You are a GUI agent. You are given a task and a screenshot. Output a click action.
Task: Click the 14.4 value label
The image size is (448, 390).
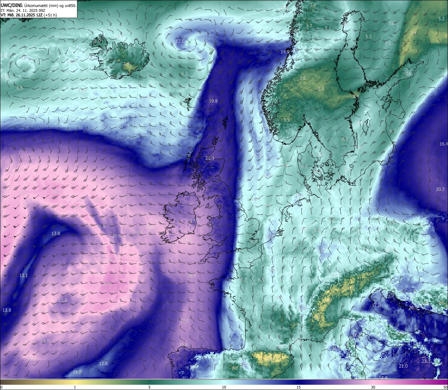click(x=383, y=377)
